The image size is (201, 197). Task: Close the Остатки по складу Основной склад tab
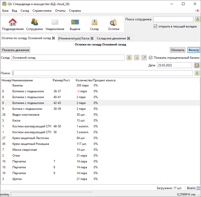[x=54, y=38]
